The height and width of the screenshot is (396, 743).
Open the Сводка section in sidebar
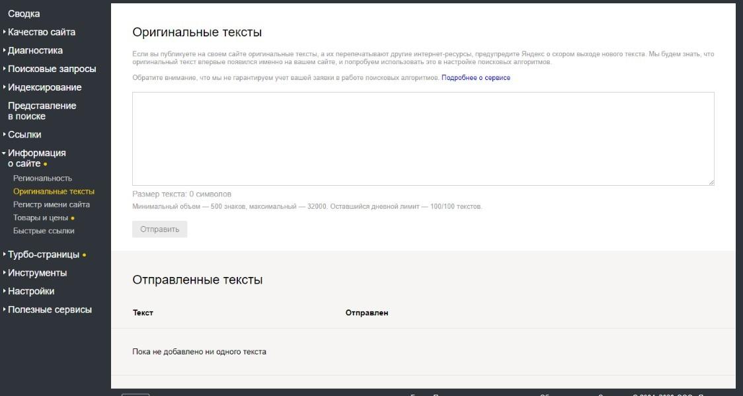[24, 14]
